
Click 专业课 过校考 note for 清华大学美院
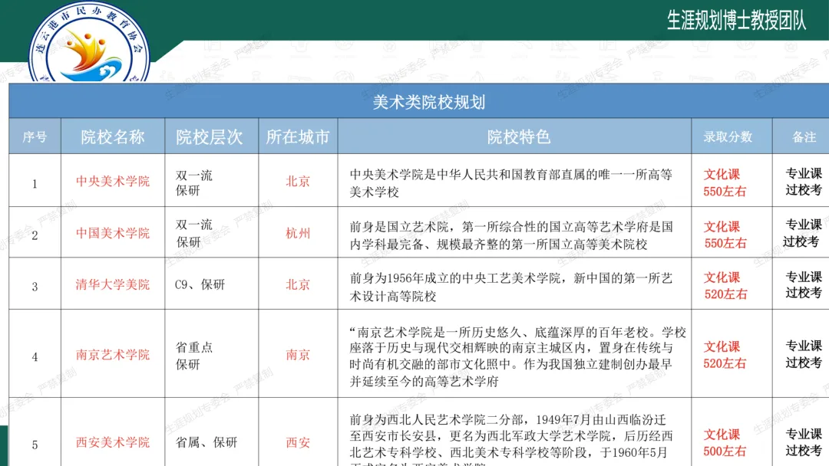pyautogui.click(x=804, y=284)
